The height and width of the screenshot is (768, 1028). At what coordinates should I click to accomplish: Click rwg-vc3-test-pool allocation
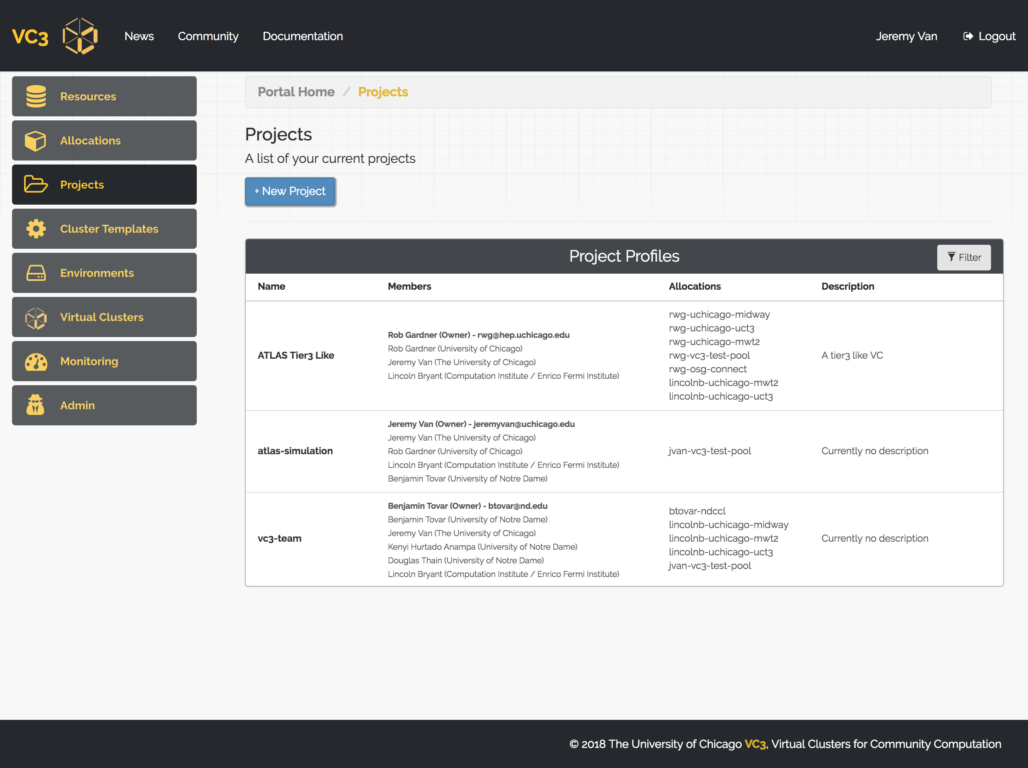pos(709,355)
